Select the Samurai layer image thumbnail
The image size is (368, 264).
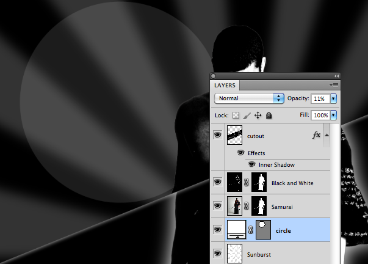coord(234,206)
